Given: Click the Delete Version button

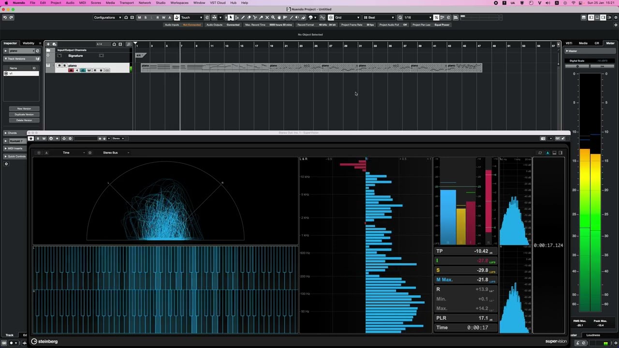Looking at the screenshot, I should click(24, 120).
